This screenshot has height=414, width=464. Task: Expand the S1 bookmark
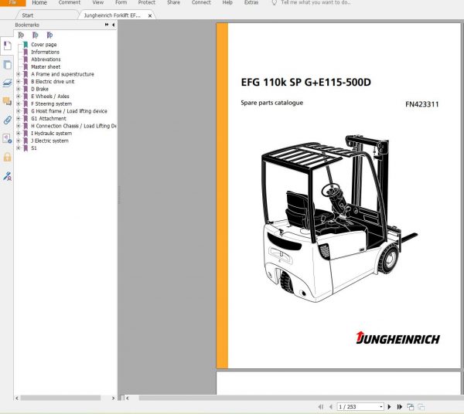pyautogui.click(x=19, y=148)
